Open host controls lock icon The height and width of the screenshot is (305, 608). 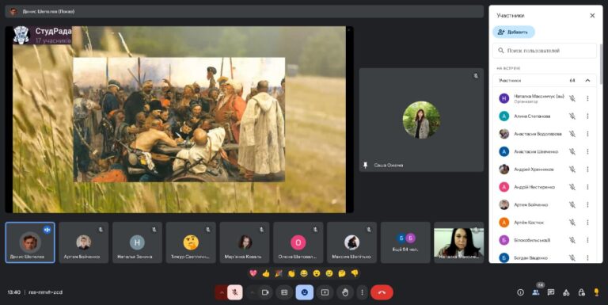(x=581, y=292)
